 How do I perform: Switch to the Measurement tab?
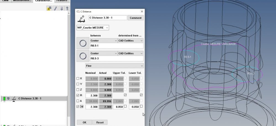pyautogui.click(x=22, y=1)
